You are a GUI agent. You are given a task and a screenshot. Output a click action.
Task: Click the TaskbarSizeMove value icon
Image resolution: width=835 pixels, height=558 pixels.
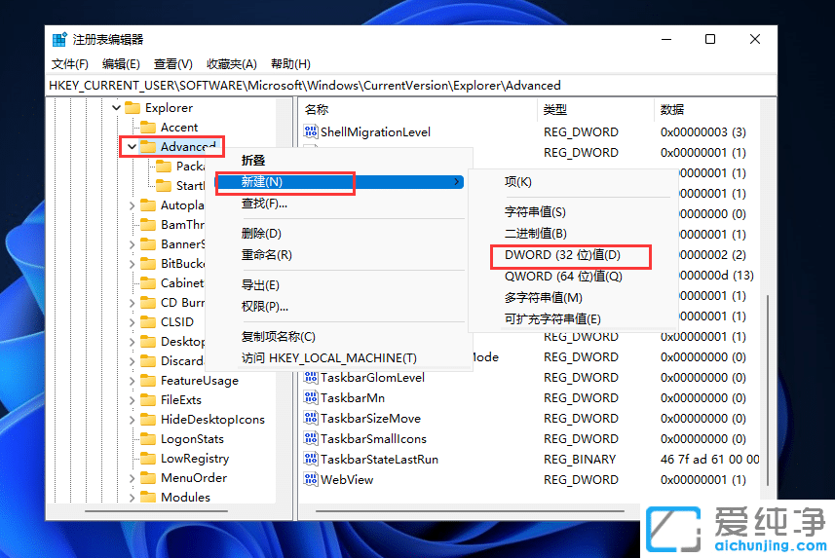coord(311,418)
